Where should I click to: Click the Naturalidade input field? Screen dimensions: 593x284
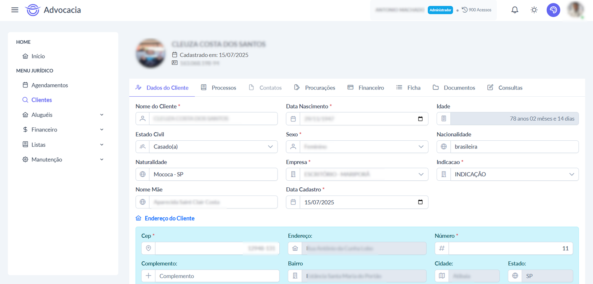[213, 174]
